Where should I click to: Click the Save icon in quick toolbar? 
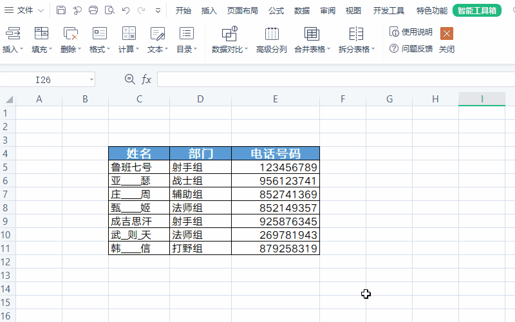(x=61, y=10)
